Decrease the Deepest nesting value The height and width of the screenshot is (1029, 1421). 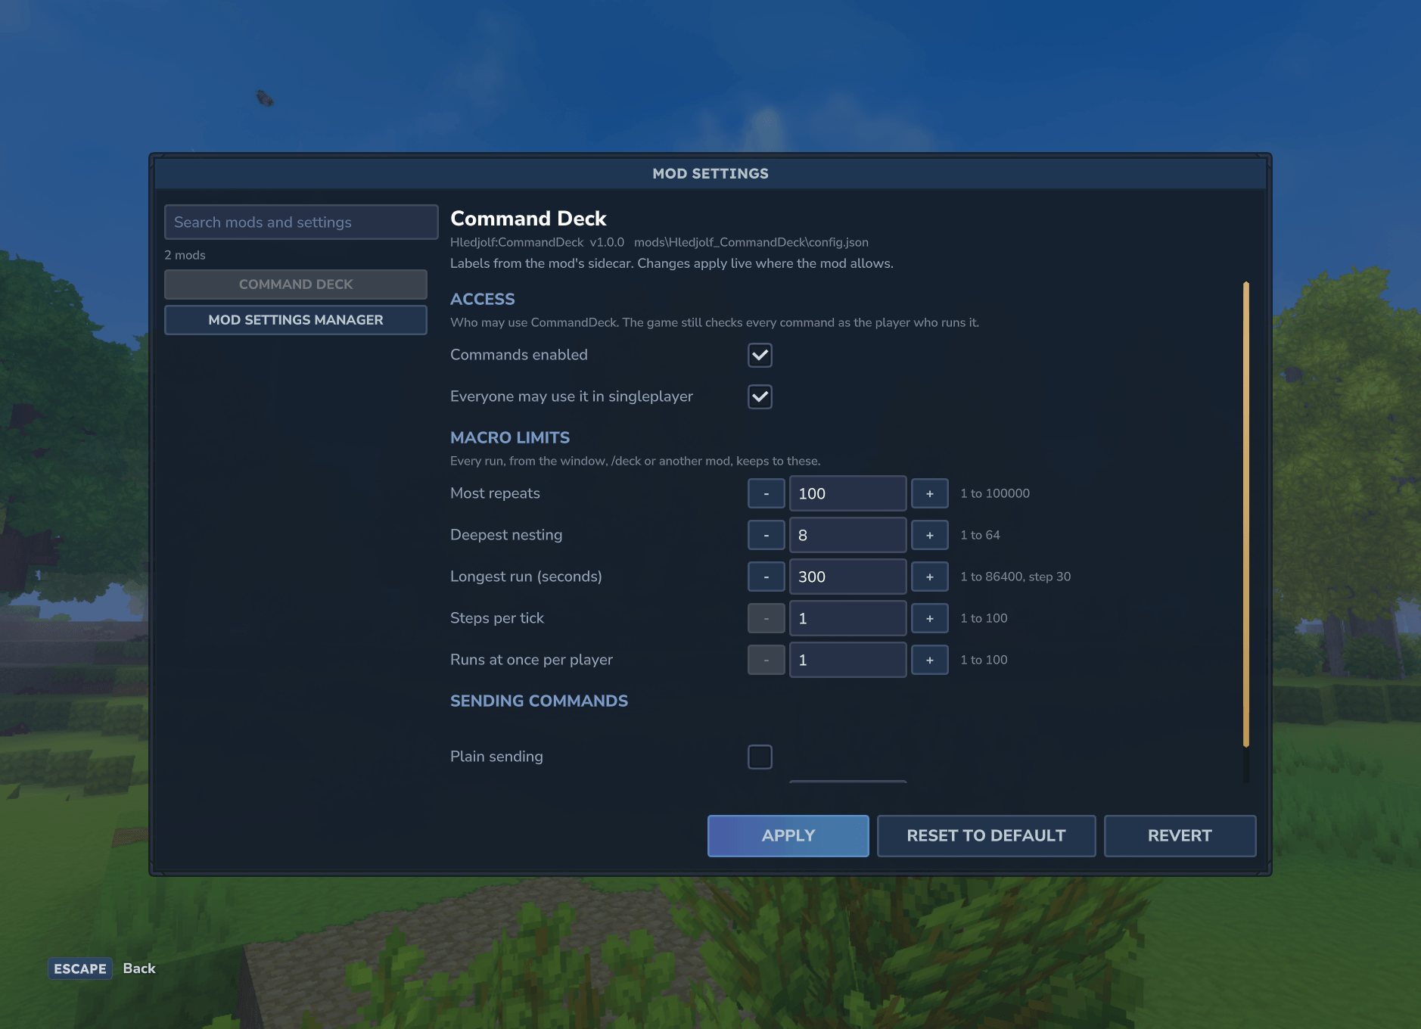tap(766, 535)
